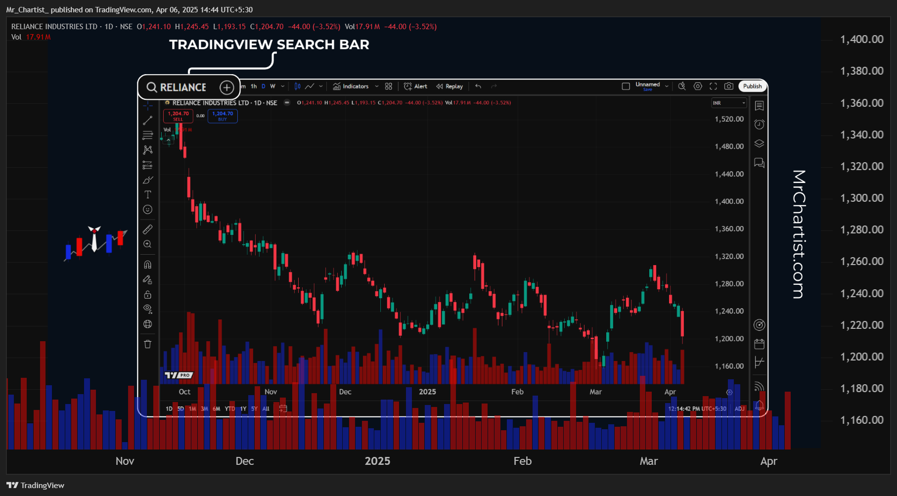Screen dimensions: 897x496
Task: Select the All date range
Action: 266,409
